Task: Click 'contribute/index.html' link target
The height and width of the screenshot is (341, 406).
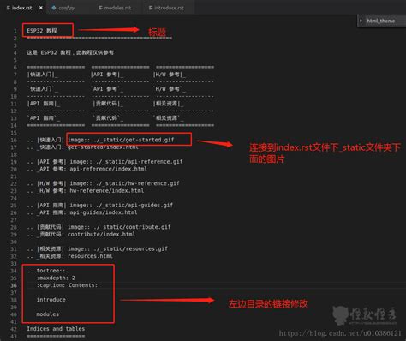Action: click(101, 235)
